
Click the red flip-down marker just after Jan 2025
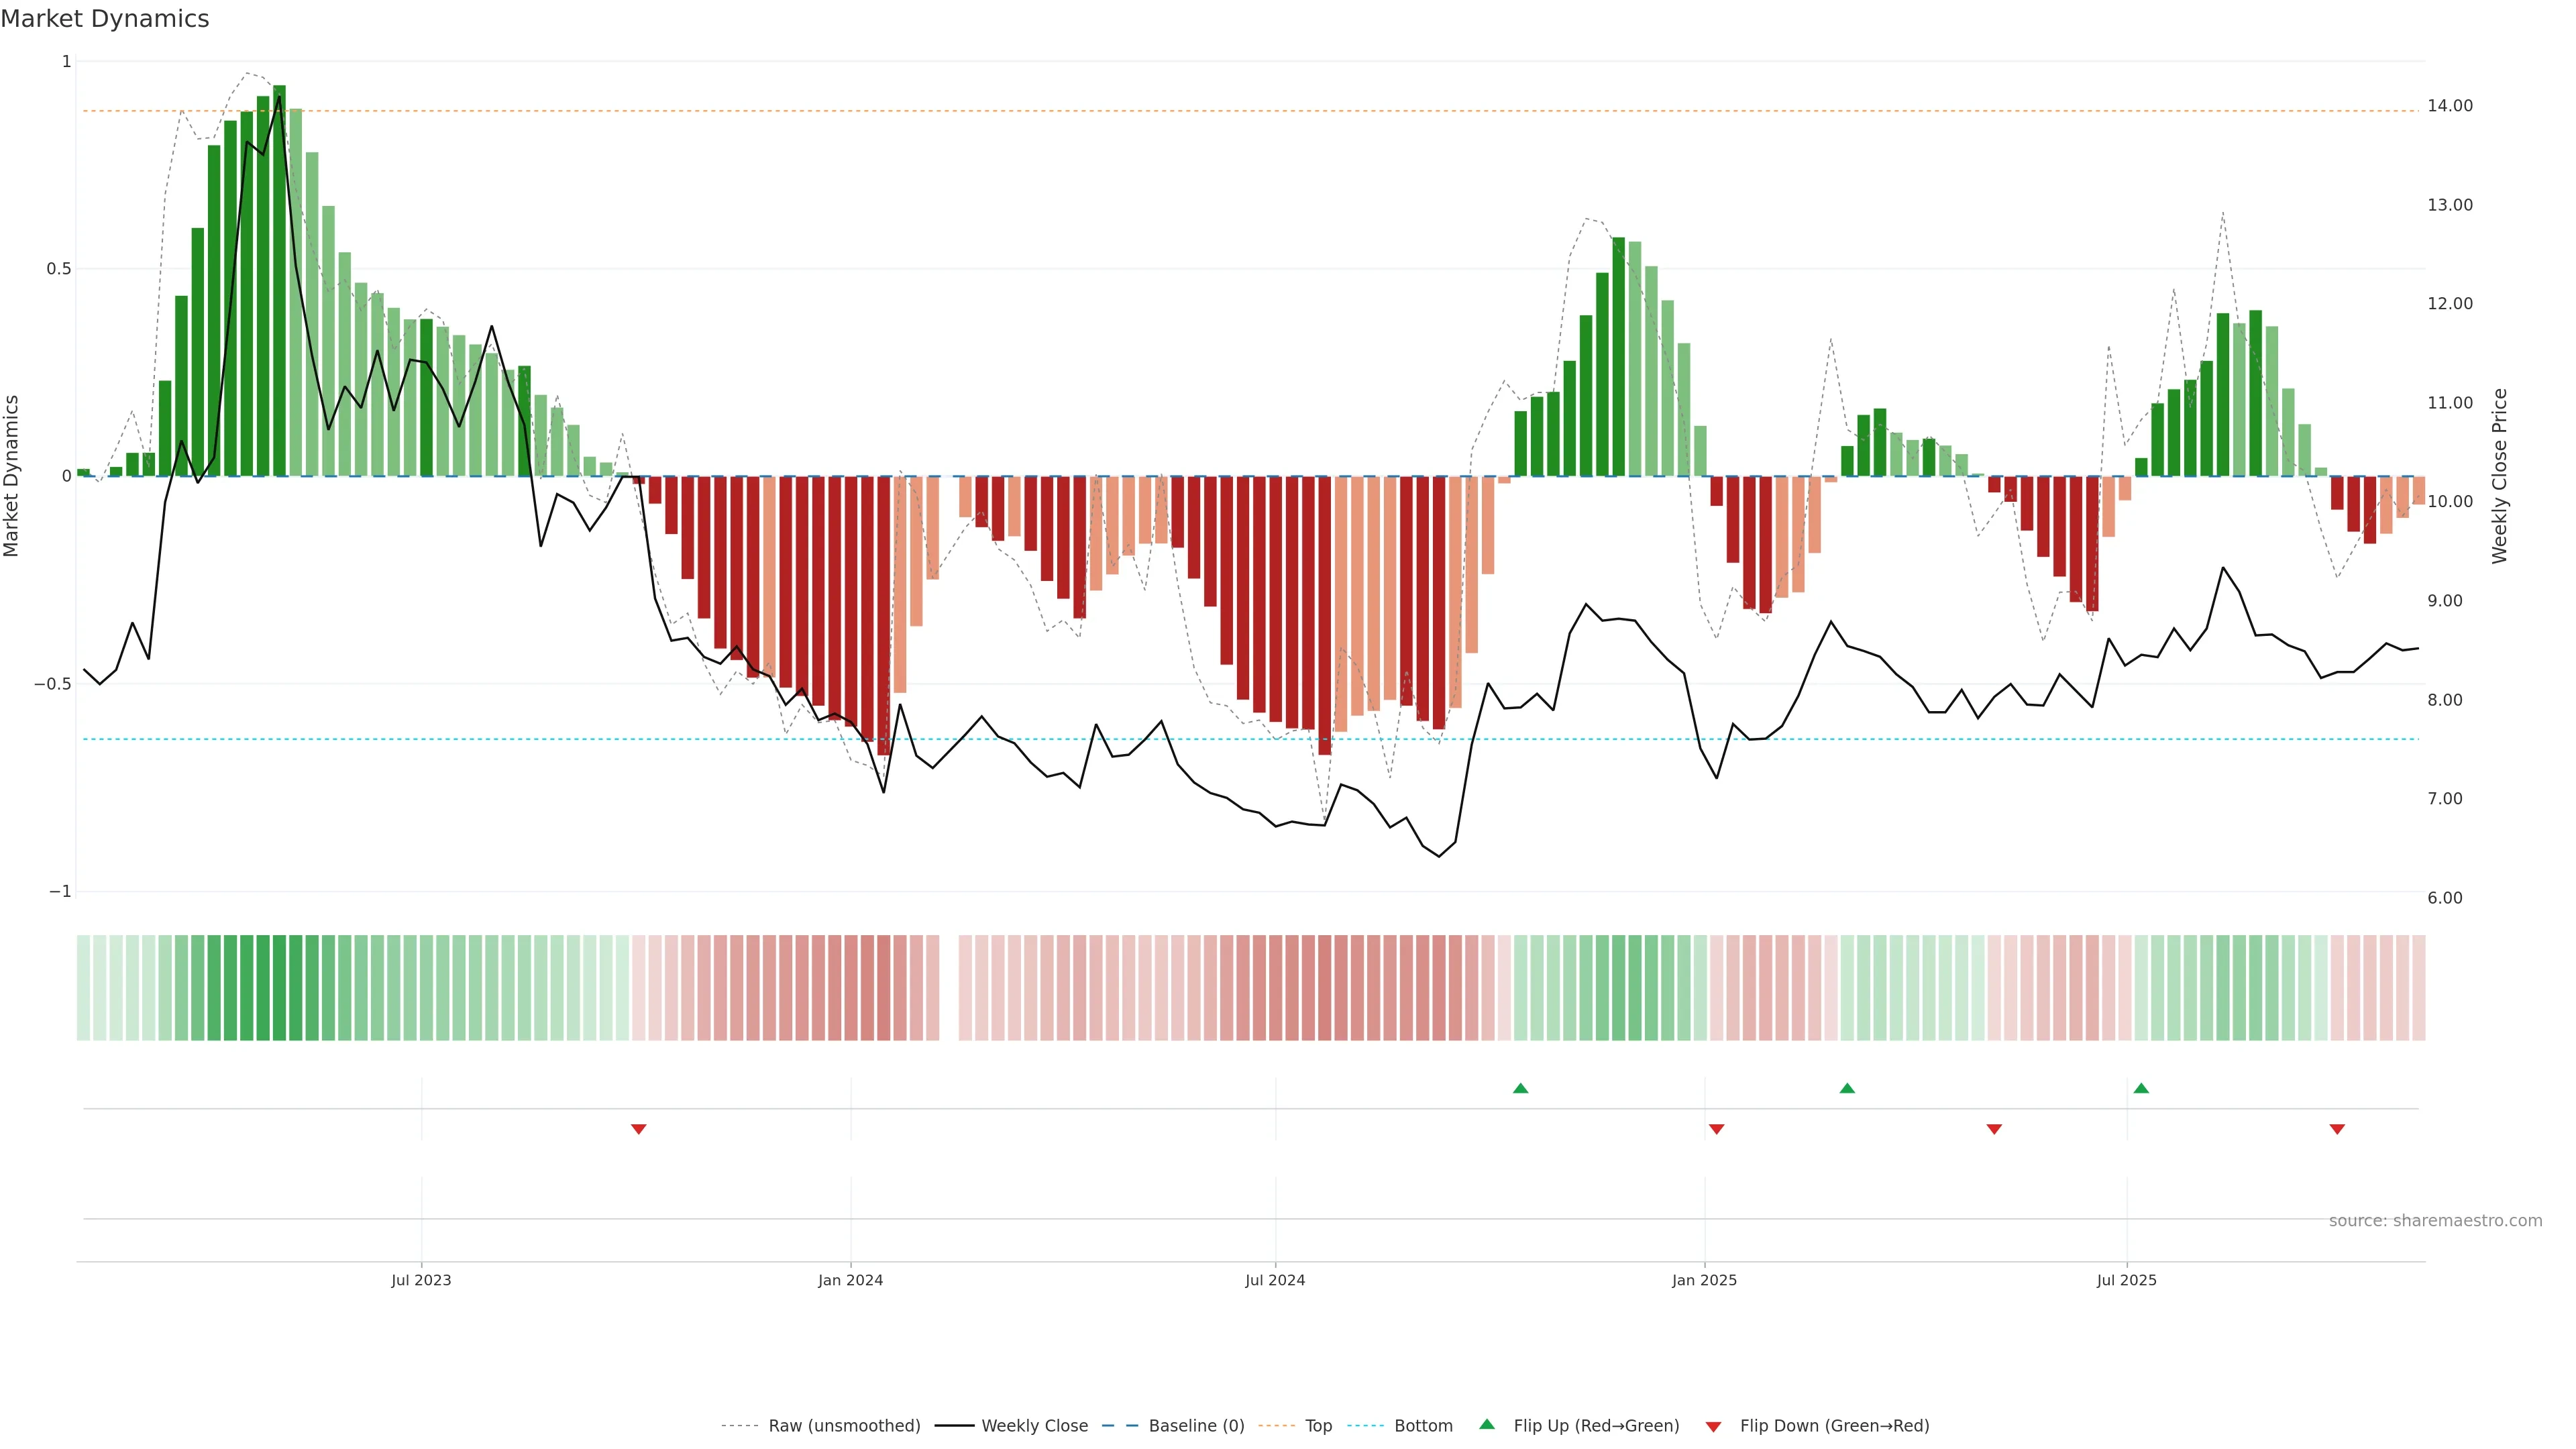(1717, 1129)
